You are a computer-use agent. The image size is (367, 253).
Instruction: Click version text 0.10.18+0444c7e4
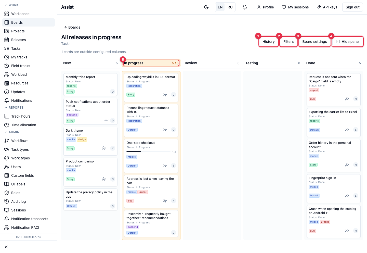[28, 237]
